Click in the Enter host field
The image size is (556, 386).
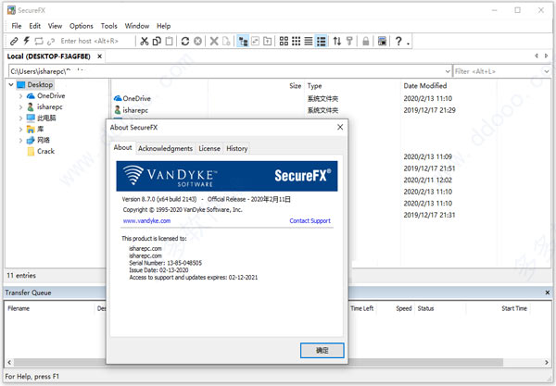click(95, 41)
